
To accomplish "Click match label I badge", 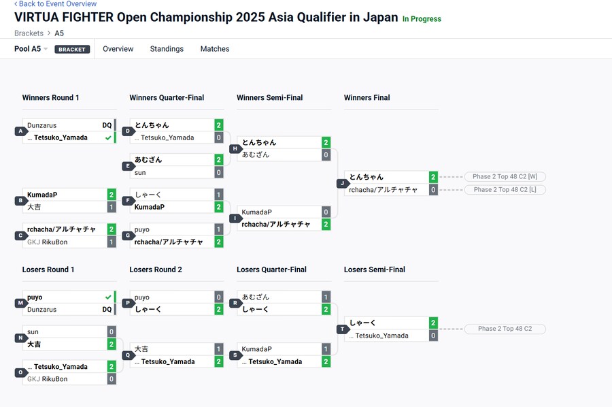I will click(x=235, y=218).
